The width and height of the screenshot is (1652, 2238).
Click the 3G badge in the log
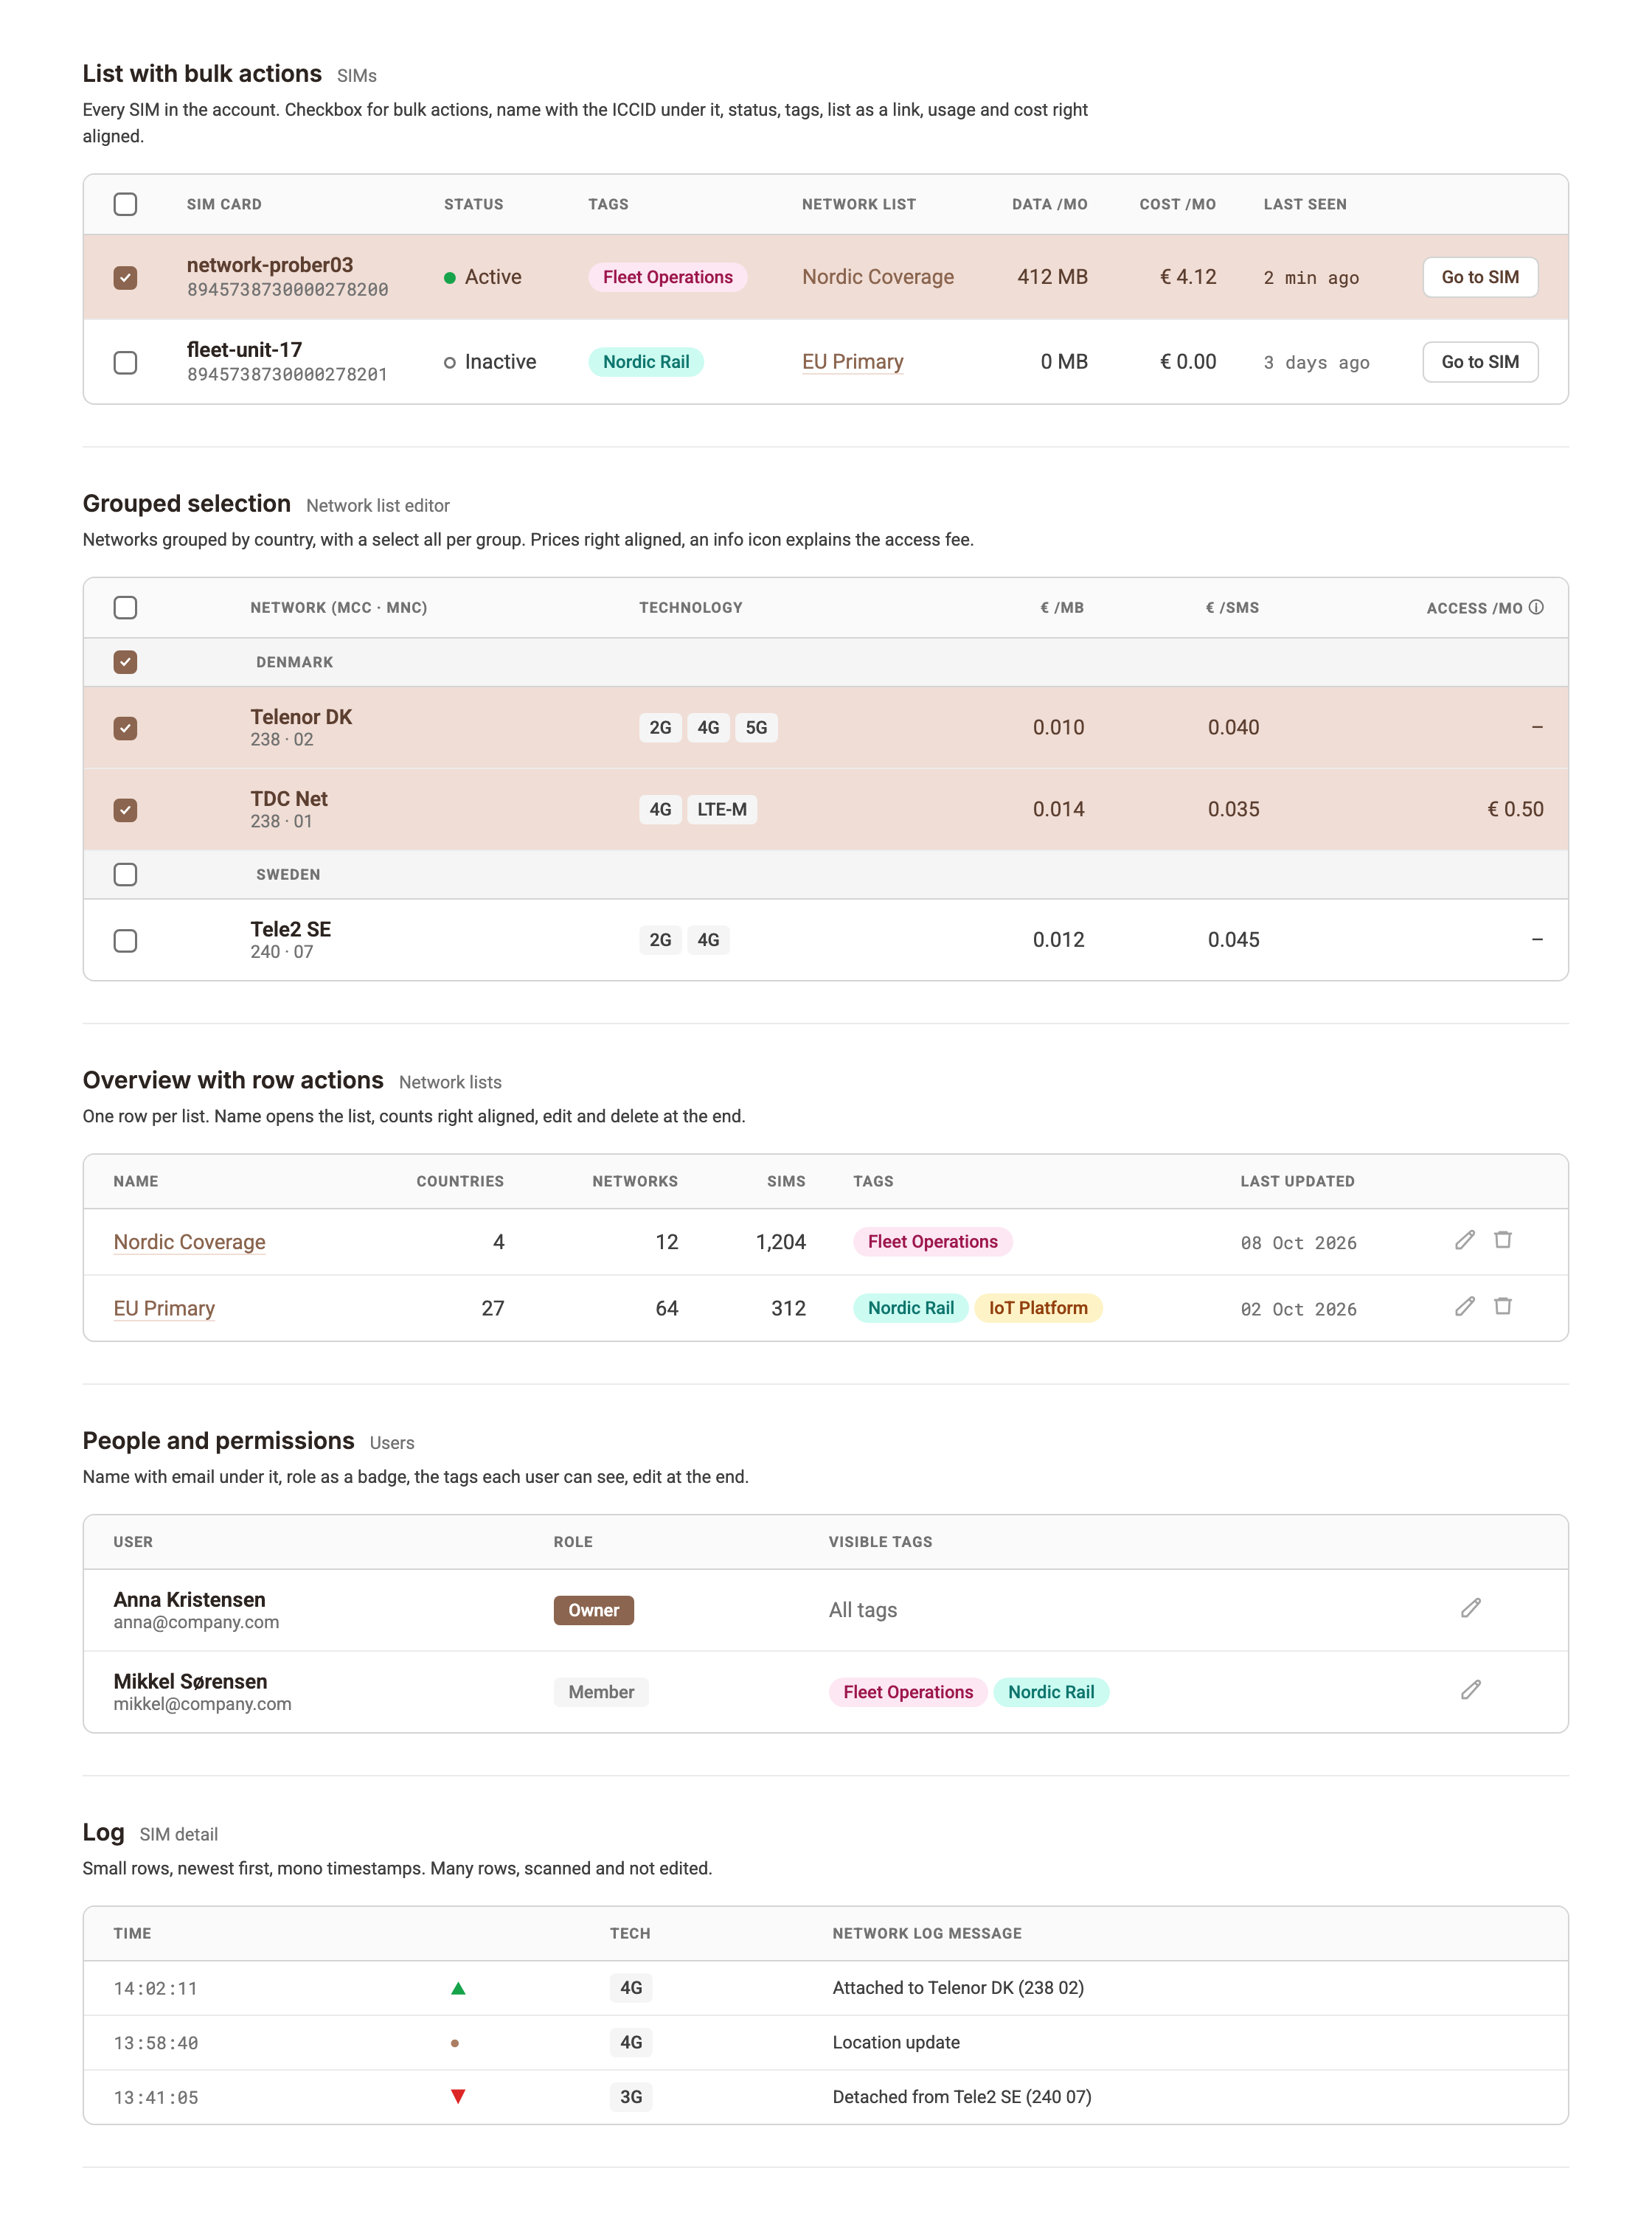[631, 2097]
